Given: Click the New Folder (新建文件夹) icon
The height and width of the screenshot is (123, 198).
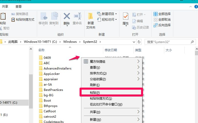Looking at the screenshot, I should click(91, 20).
